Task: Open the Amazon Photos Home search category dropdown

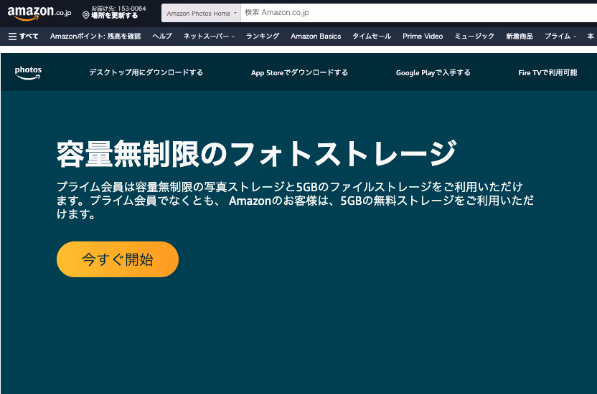Action: pos(201,14)
